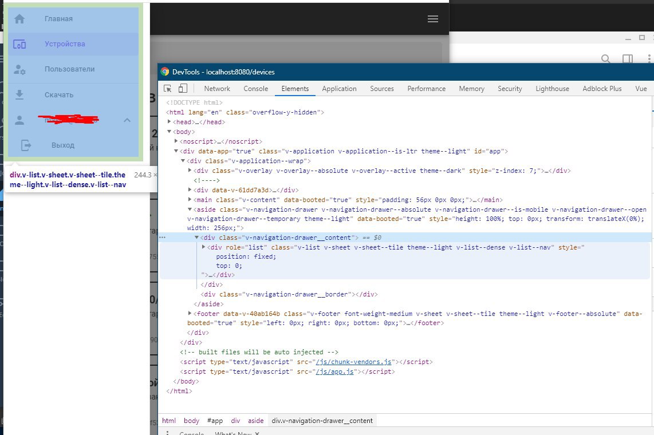This screenshot has width=654, height=435.
Task: Click the search magnifier in background browser
Action: tap(606, 59)
